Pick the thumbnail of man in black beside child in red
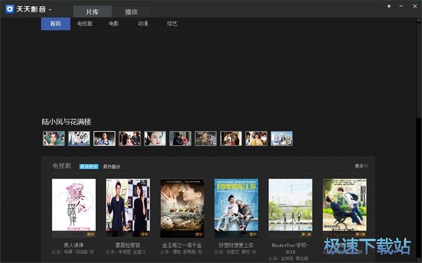 click(180, 138)
